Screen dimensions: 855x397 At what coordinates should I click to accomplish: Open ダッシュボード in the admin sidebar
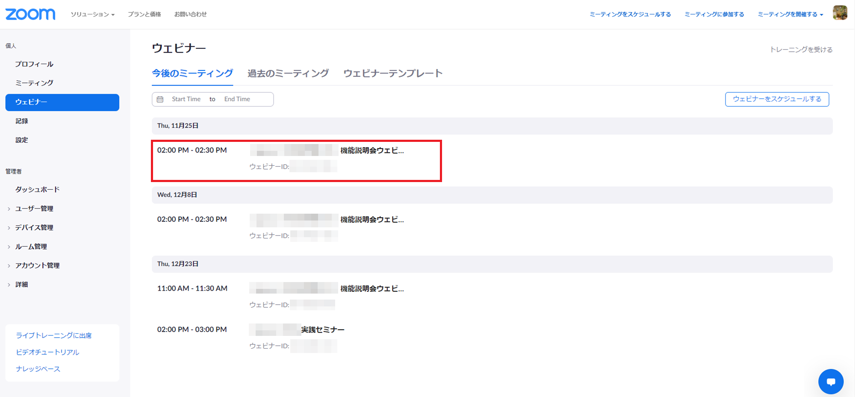coord(37,189)
